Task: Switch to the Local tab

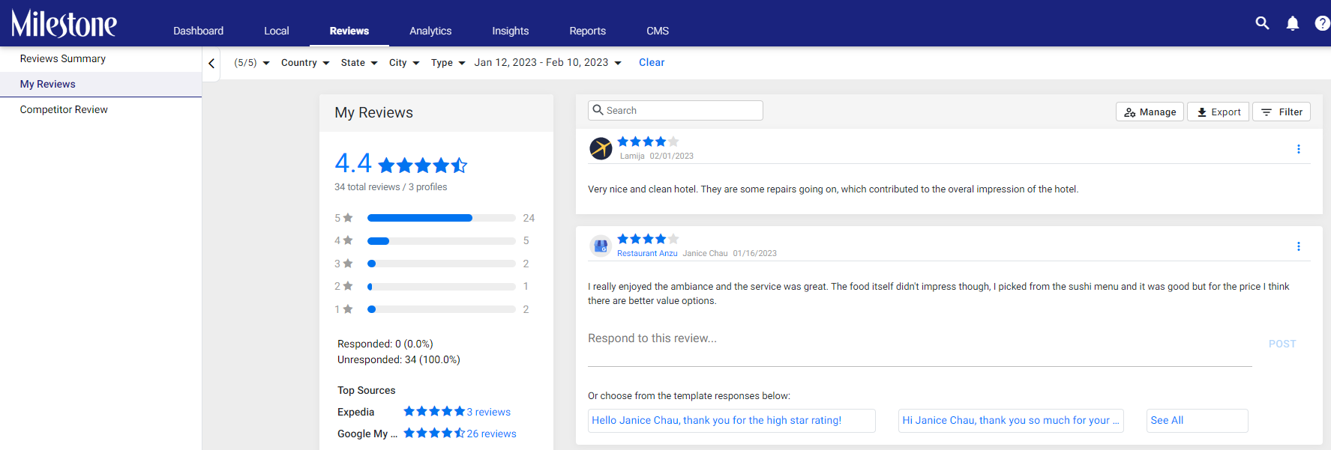Action: click(x=277, y=31)
